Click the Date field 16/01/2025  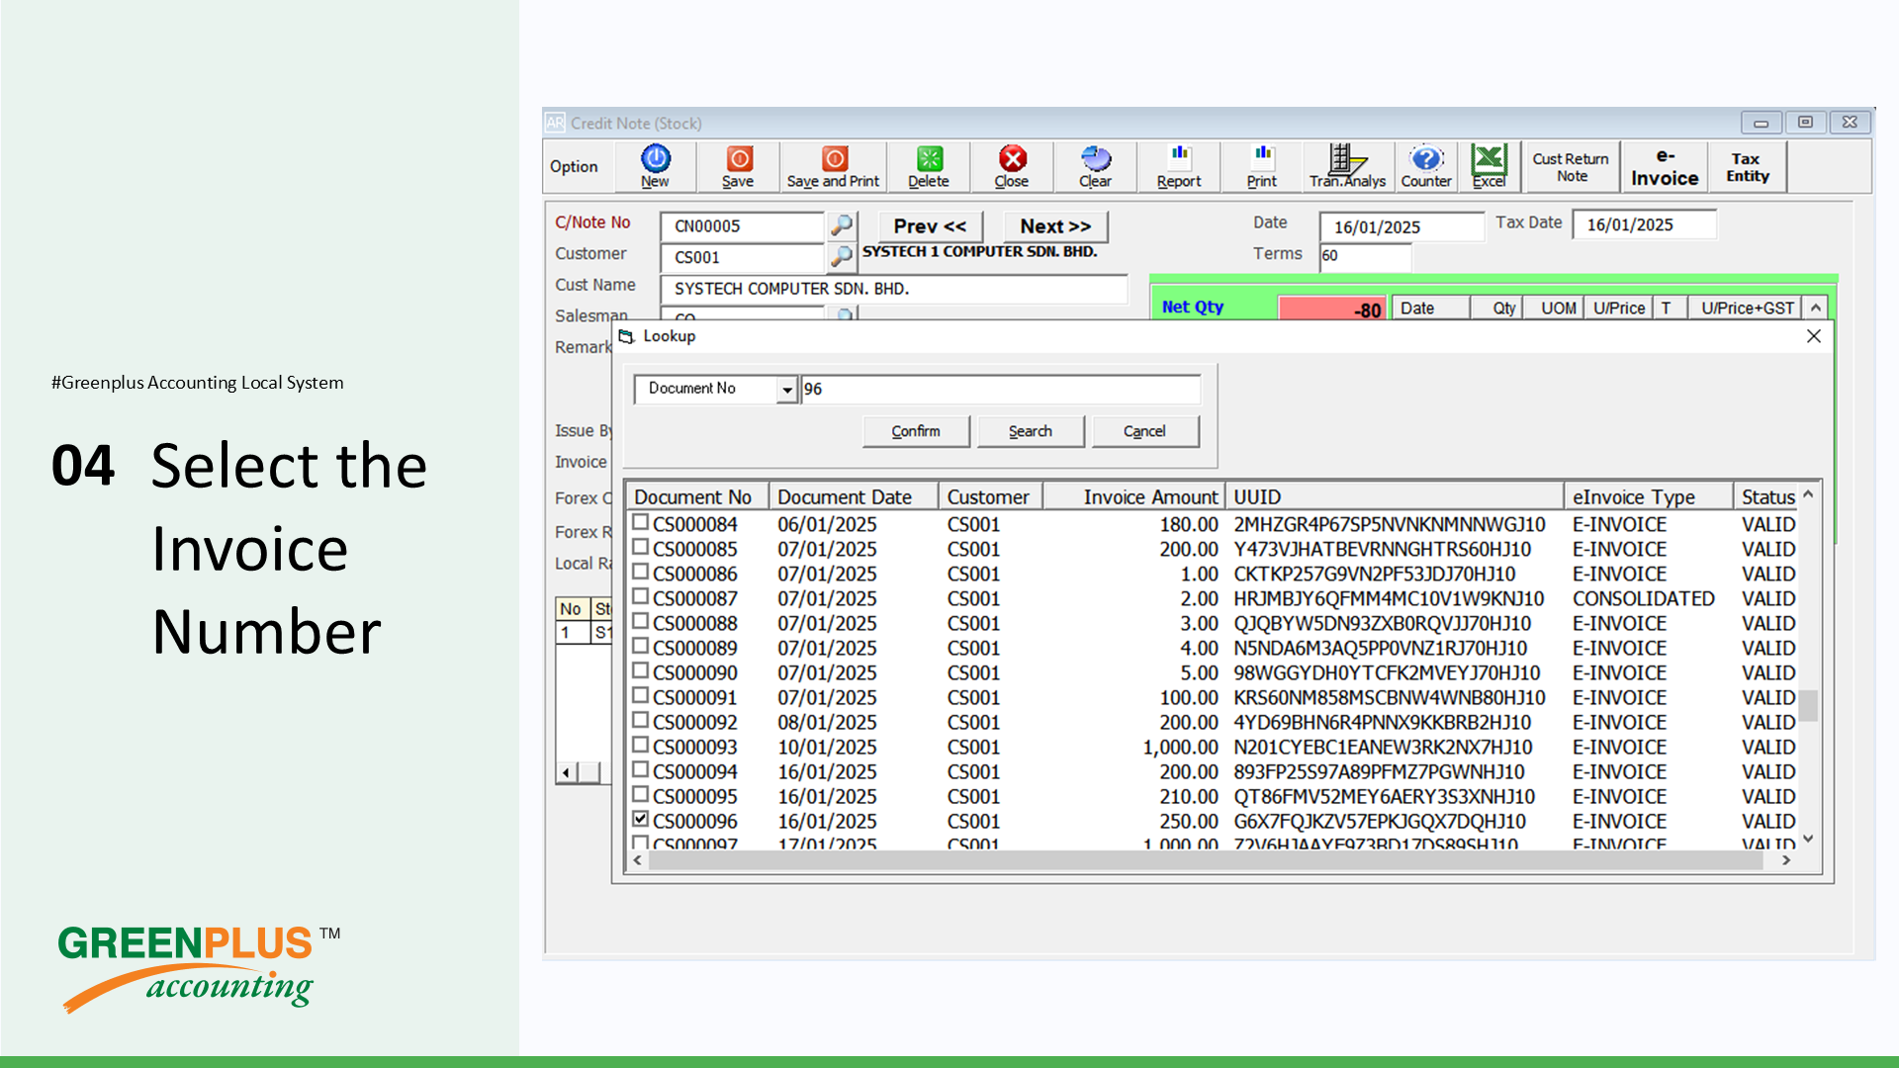click(x=1402, y=226)
